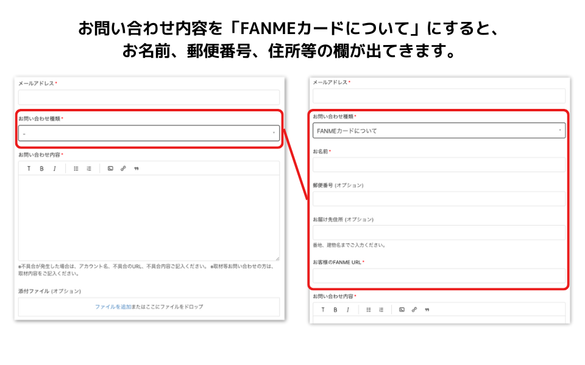Click the arrow of the FANMEカードについて dropdown
585x365 pixels.
(559, 130)
